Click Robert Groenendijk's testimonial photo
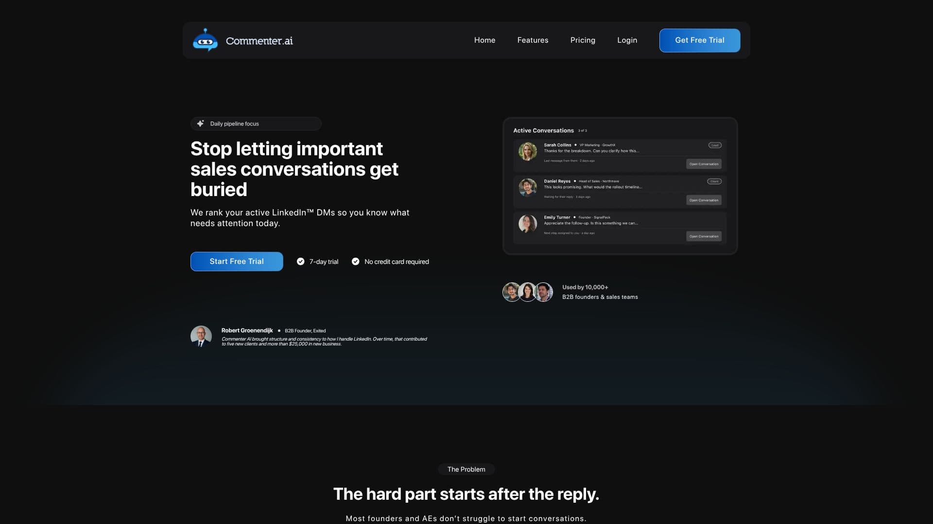Image resolution: width=933 pixels, height=524 pixels. [201, 336]
